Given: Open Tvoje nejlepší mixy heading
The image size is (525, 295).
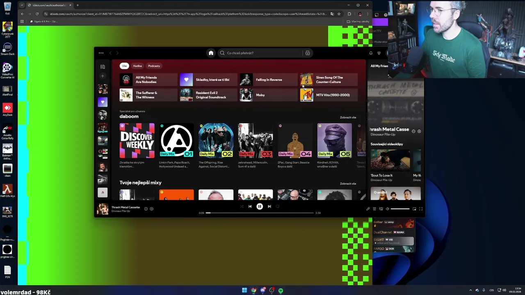Looking at the screenshot, I should coord(140,183).
